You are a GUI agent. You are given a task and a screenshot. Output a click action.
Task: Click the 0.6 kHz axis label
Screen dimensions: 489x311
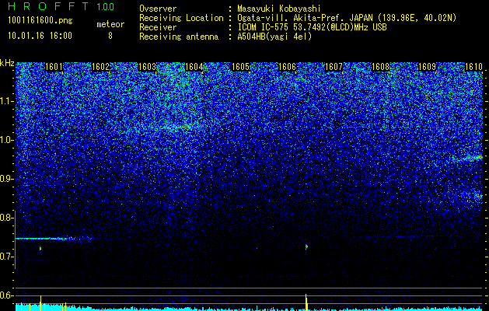point(7,295)
